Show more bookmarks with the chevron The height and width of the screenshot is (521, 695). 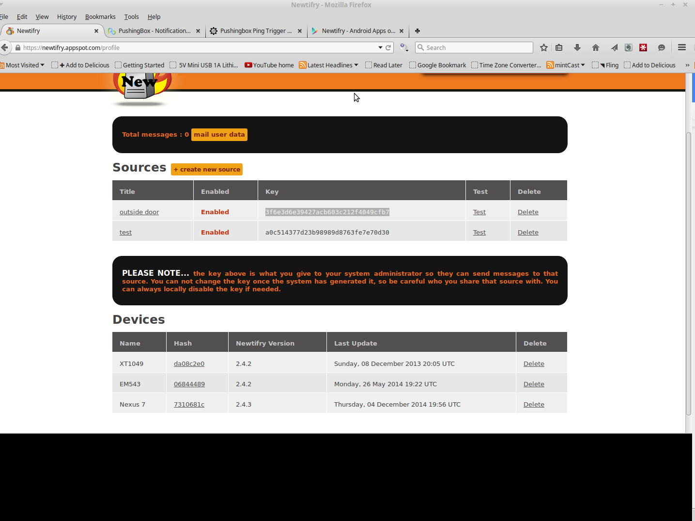pyautogui.click(x=687, y=65)
